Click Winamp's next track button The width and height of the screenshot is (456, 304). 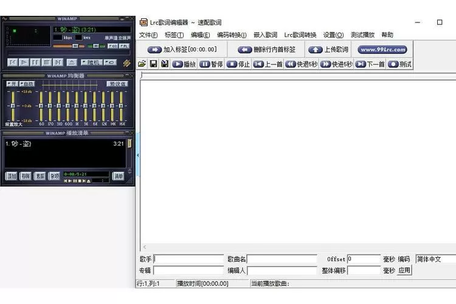(58, 62)
